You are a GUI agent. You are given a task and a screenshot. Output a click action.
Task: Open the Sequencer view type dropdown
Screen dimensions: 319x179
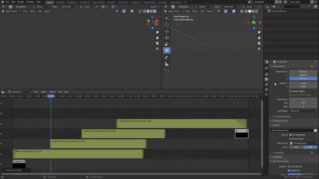pos(19,92)
